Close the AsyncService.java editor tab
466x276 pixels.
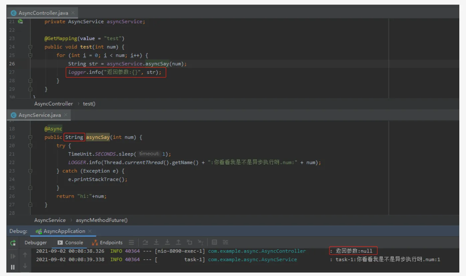[x=66, y=115]
